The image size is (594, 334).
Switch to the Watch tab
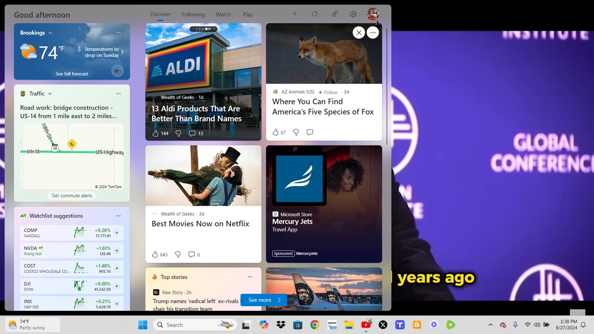point(223,14)
